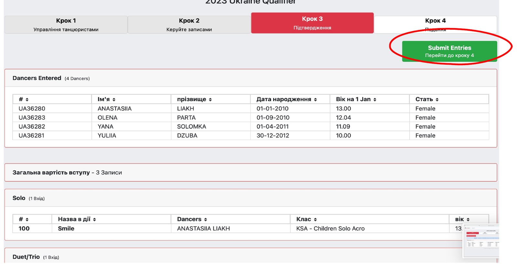Click birth date 30-12-2012
Viewport: 517px width, 267px height.
[x=273, y=136]
